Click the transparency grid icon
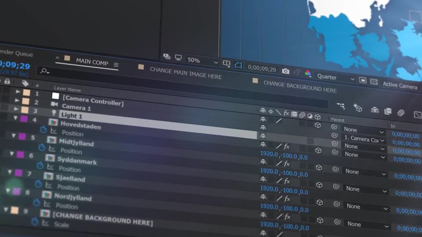The width and height of the screenshot is (422, 237). (374, 82)
